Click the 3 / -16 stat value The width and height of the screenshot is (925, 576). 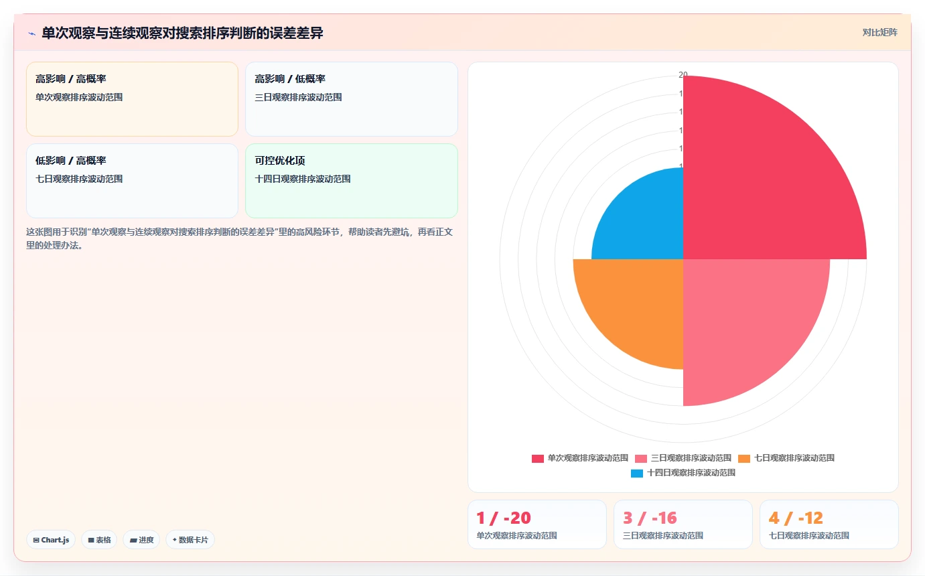[650, 518]
